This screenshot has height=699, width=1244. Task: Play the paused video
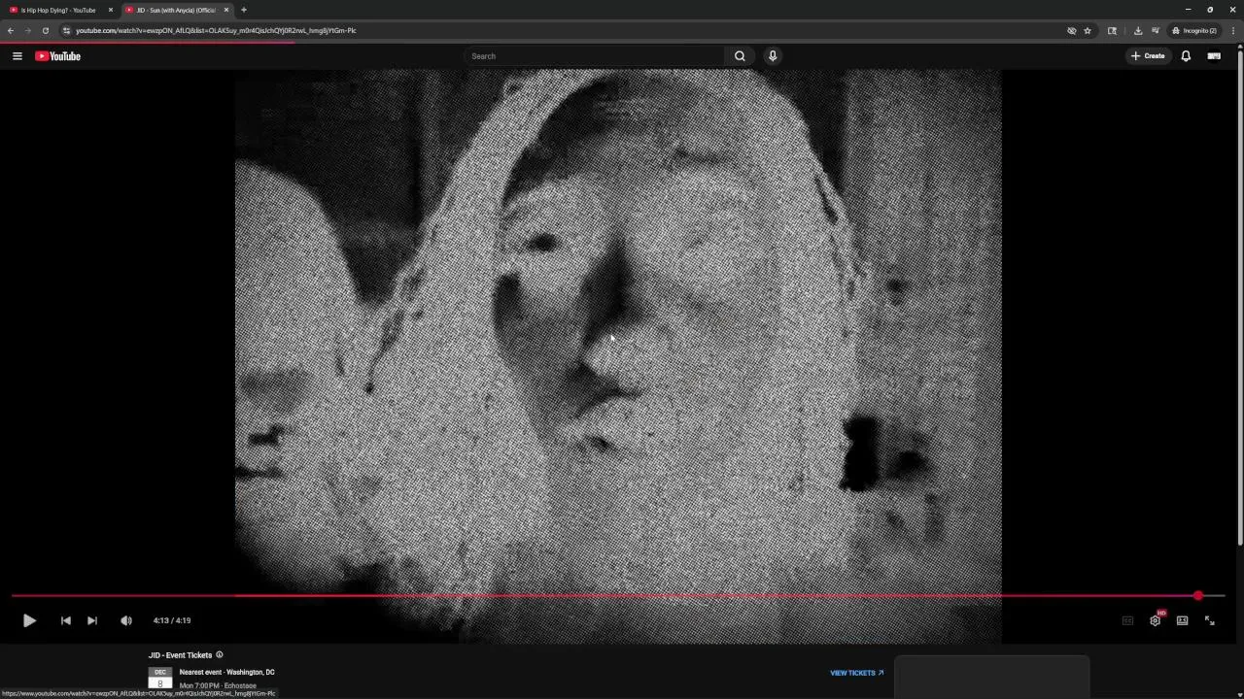coord(29,620)
